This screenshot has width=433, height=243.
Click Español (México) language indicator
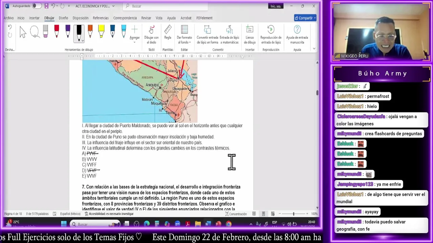(70, 214)
